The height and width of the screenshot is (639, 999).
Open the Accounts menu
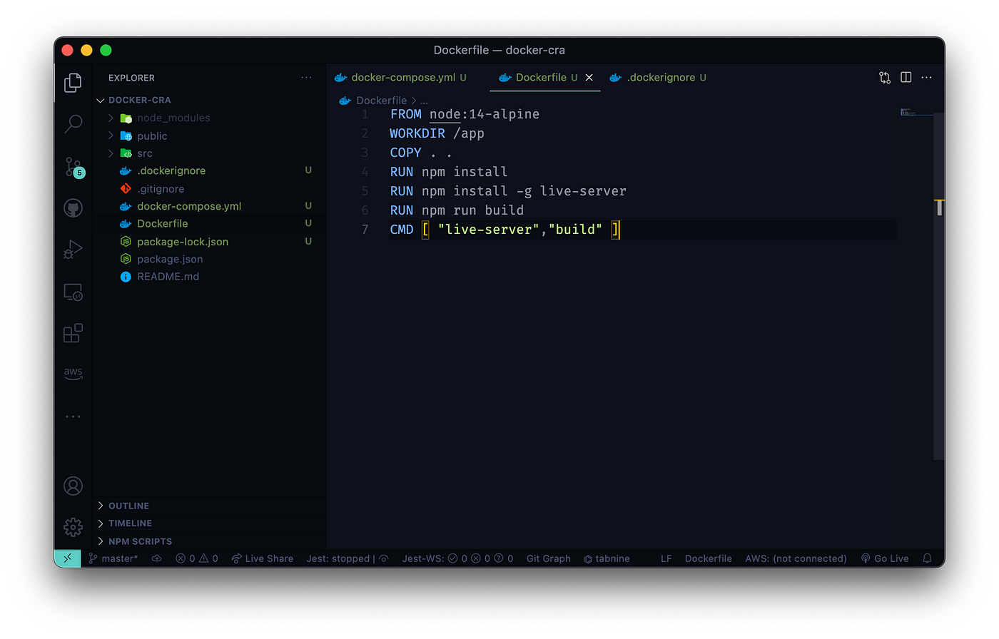click(73, 486)
